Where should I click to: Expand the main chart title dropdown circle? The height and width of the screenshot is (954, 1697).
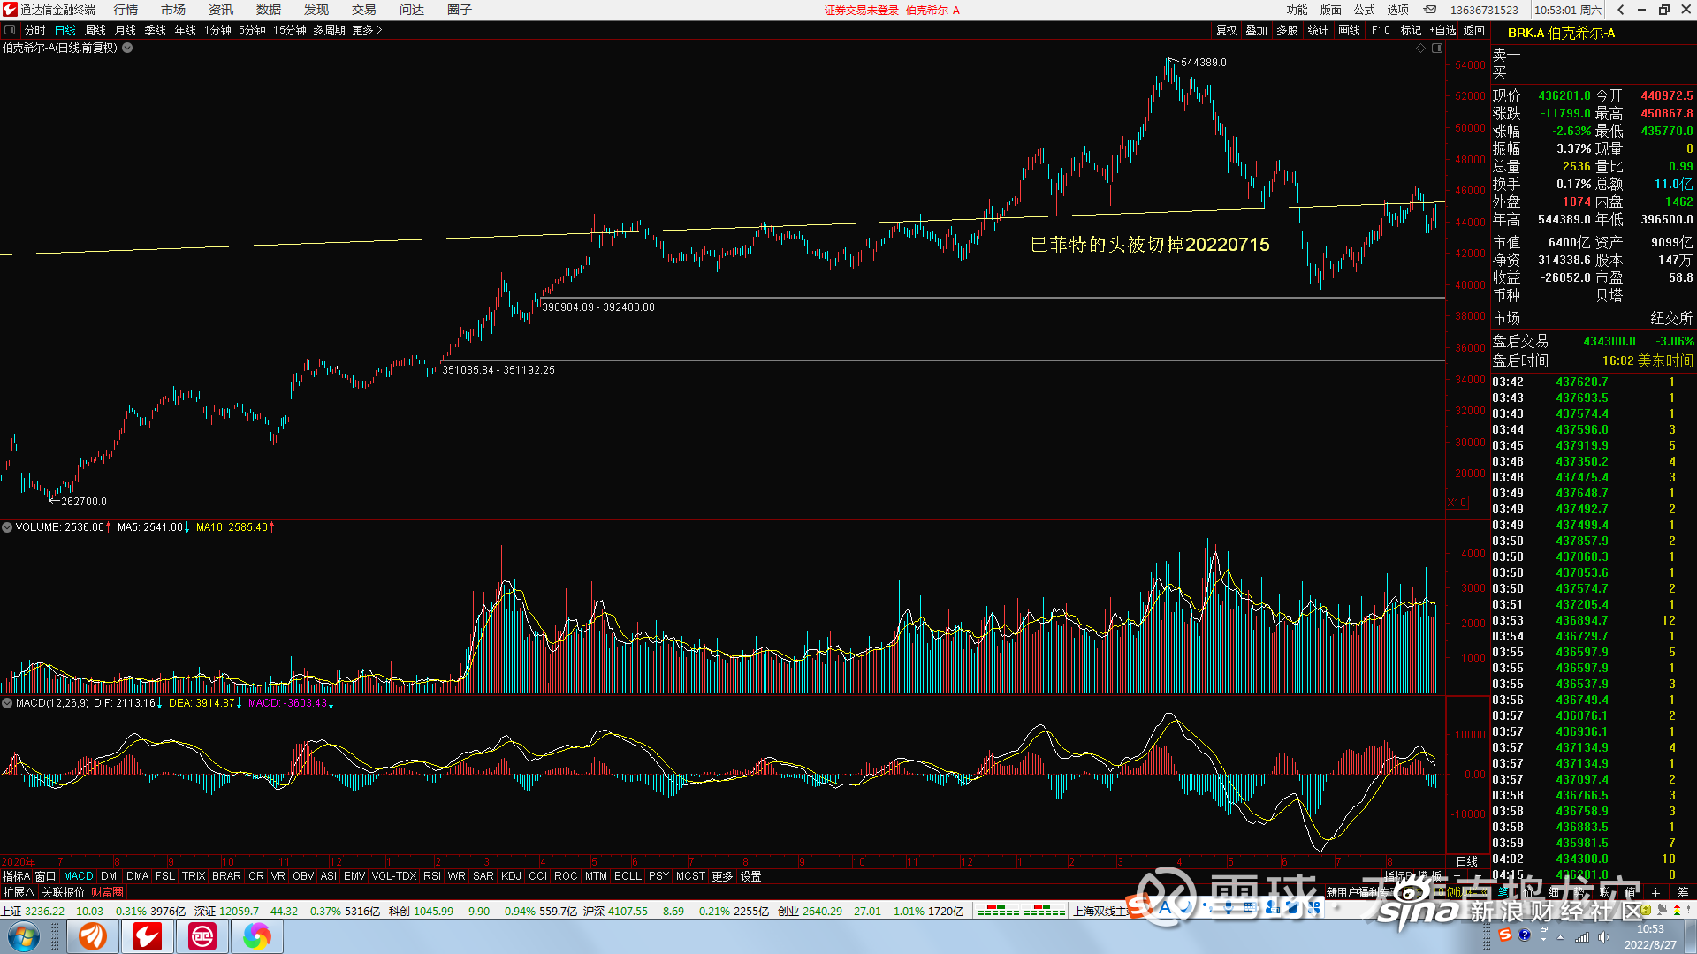(127, 48)
